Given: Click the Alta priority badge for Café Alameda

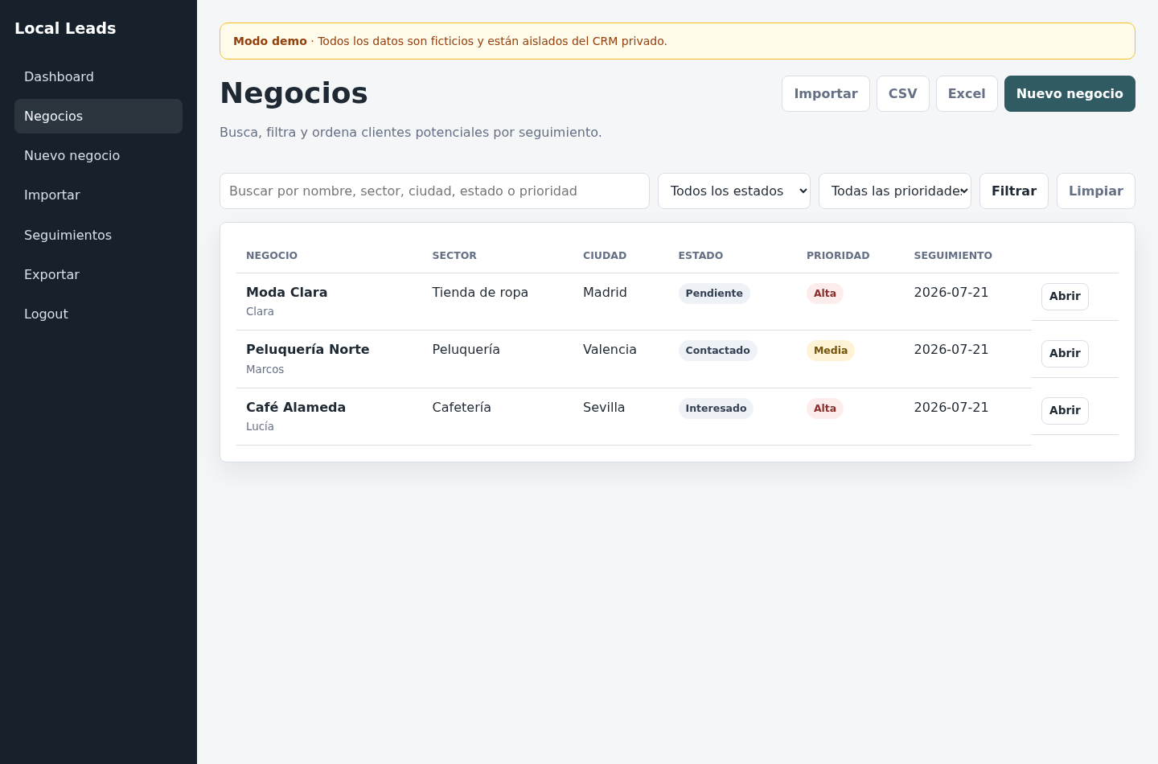Looking at the screenshot, I should (x=825, y=409).
